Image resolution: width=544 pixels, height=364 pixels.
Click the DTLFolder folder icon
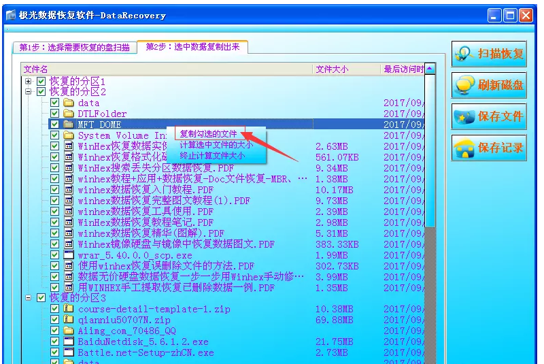(69, 114)
